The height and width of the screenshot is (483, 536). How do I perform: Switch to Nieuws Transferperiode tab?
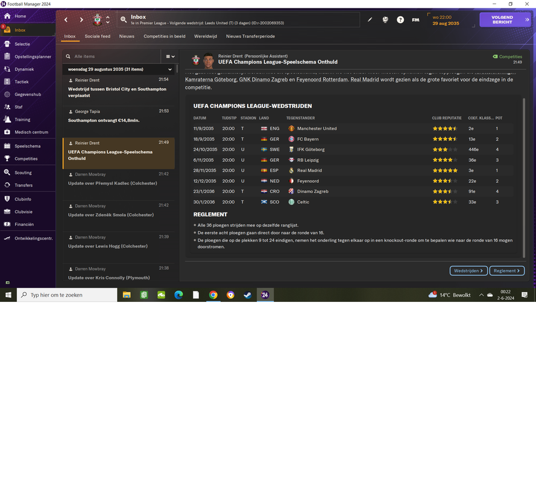[250, 36]
